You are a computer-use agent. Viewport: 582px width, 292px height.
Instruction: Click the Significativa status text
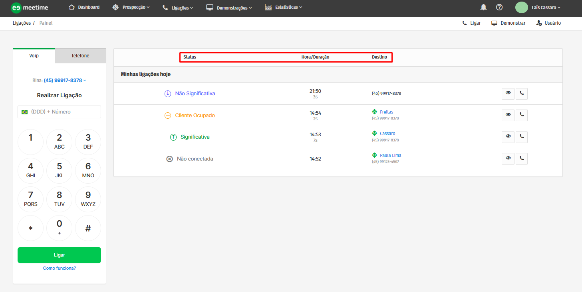[195, 137]
